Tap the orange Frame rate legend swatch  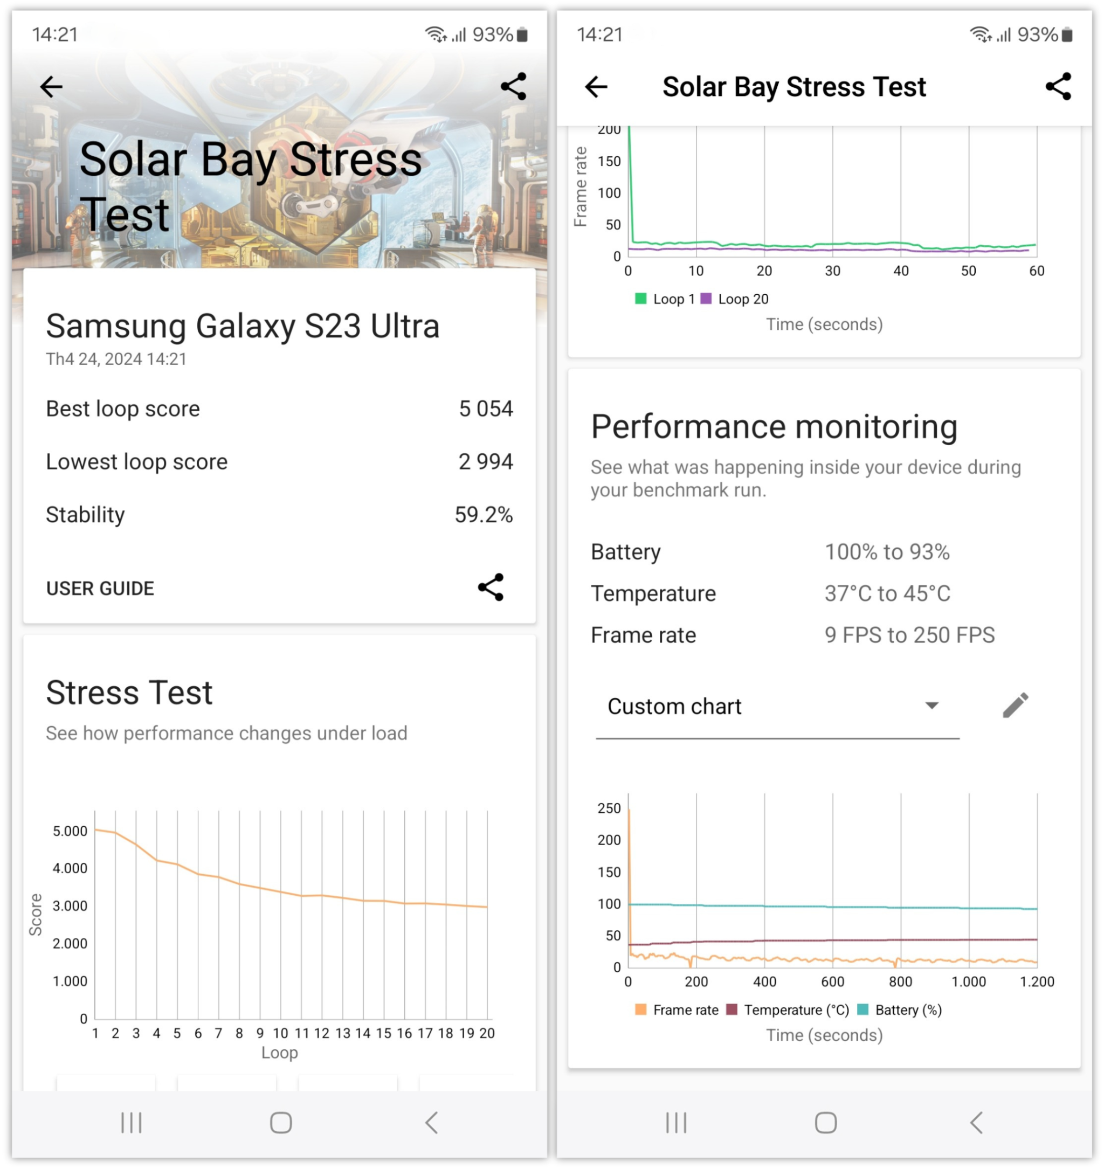pos(641,1009)
